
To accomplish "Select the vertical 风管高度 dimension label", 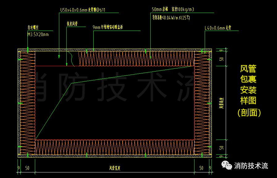I will point(221,103).
